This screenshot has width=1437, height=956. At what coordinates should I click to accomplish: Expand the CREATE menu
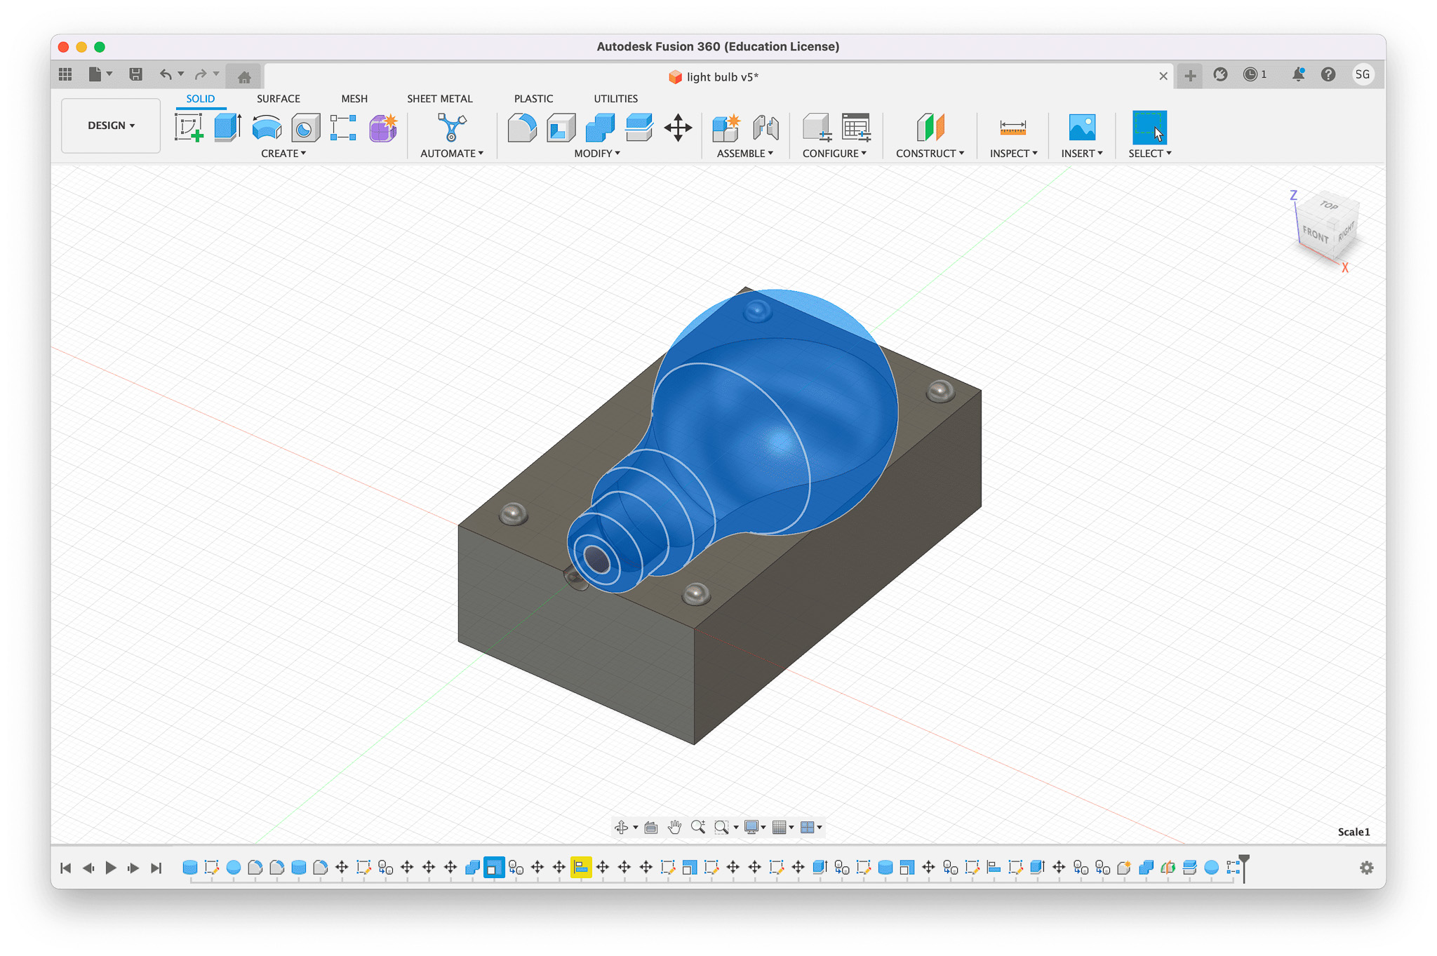tap(283, 154)
